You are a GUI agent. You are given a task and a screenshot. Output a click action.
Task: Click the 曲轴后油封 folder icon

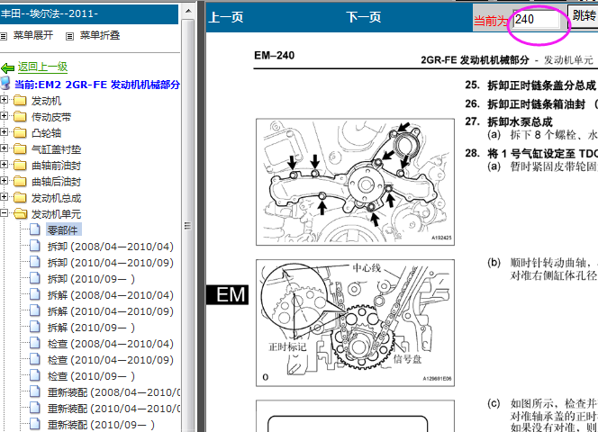20,182
